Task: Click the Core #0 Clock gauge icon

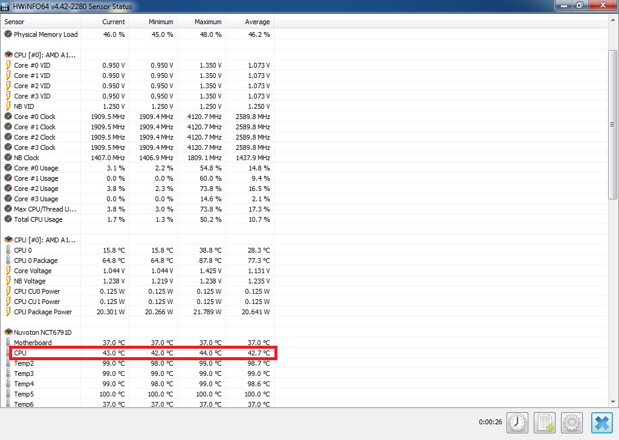Action: [8, 117]
